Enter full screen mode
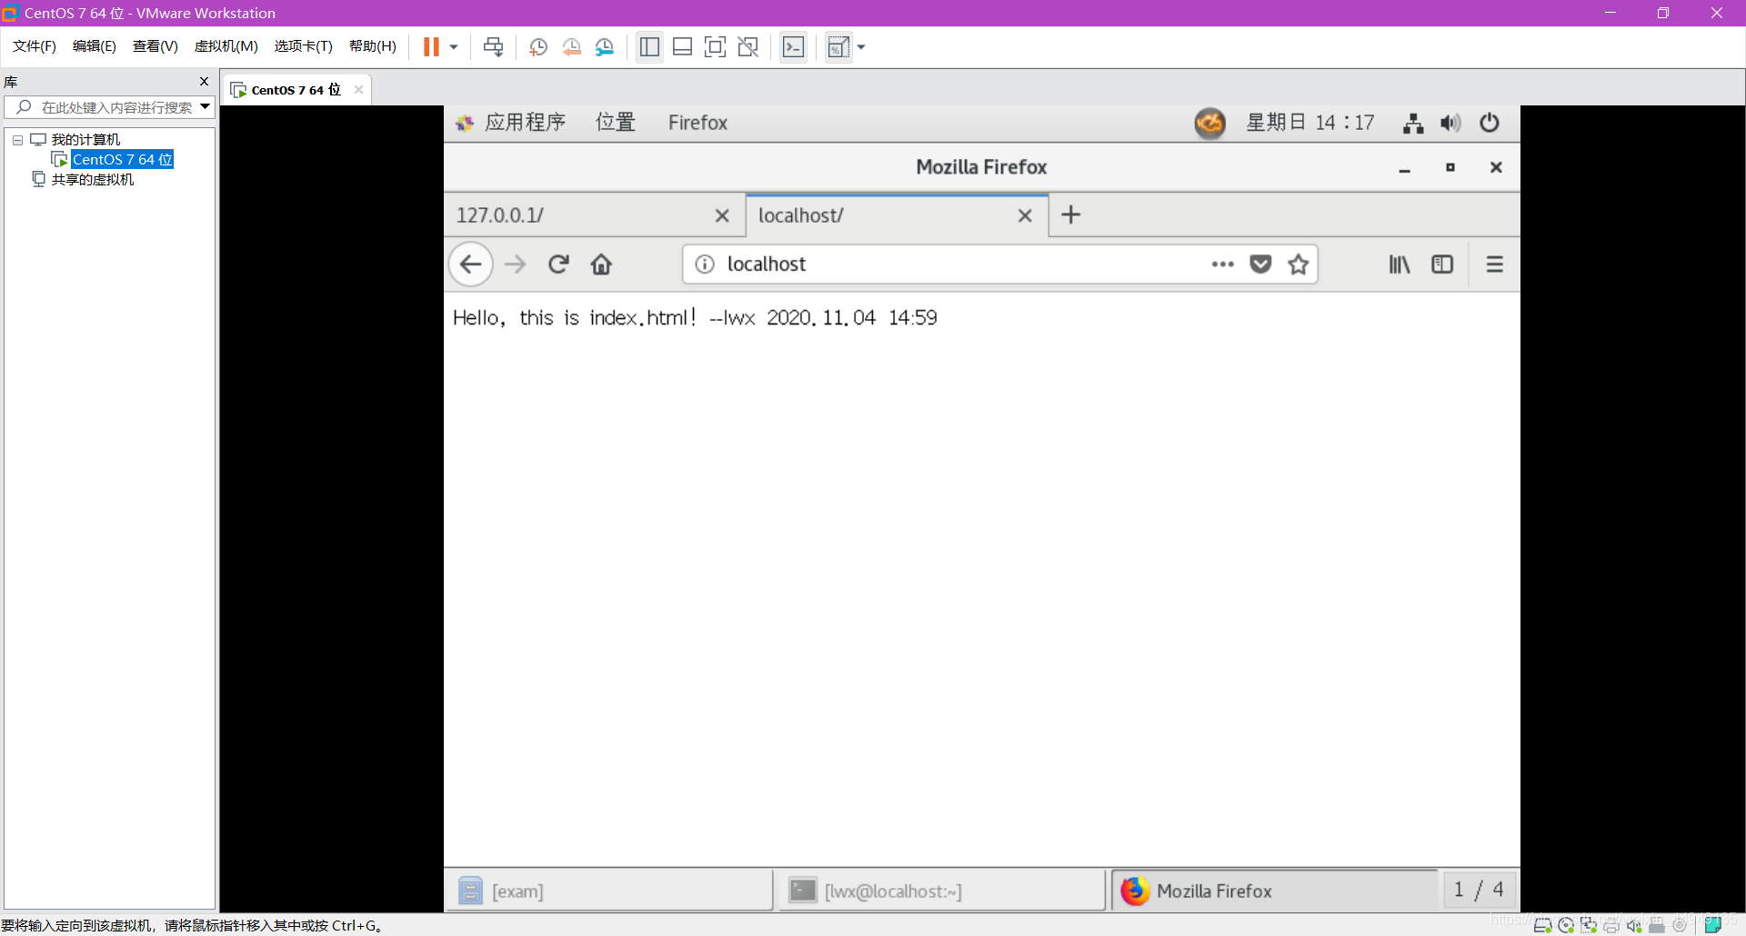Image resolution: width=1746 pixels, height=936 pixels. pos(715,47)
